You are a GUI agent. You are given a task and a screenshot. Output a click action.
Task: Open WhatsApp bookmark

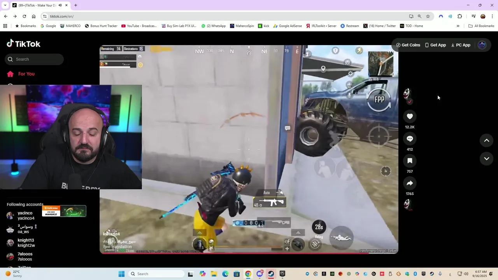tap(214, 26)
